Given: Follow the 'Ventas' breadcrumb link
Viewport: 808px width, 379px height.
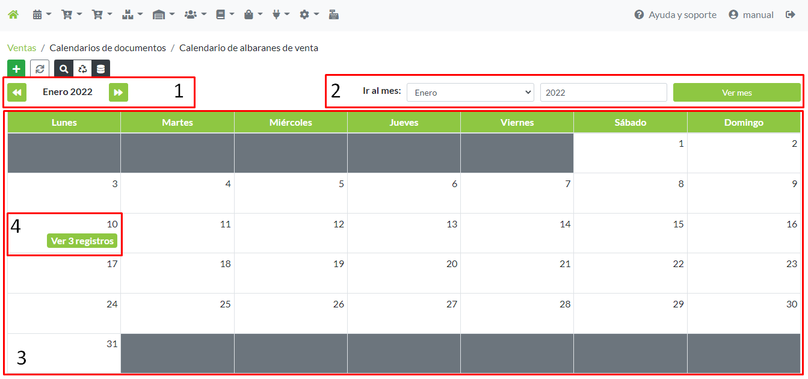Looking at the screenshot, I should click(22, 48).
